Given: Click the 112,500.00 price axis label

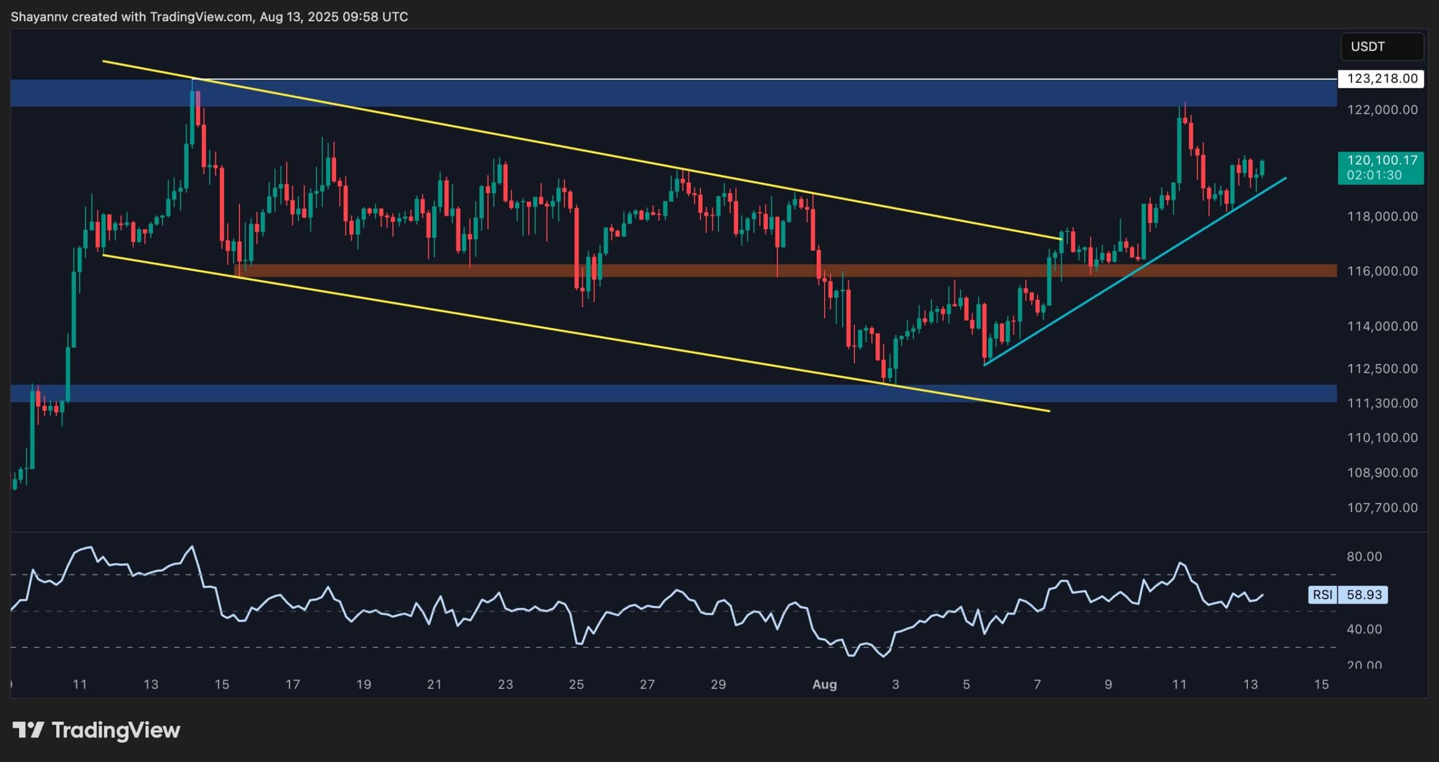Looking at the screenshot, I should [1382, 369].
